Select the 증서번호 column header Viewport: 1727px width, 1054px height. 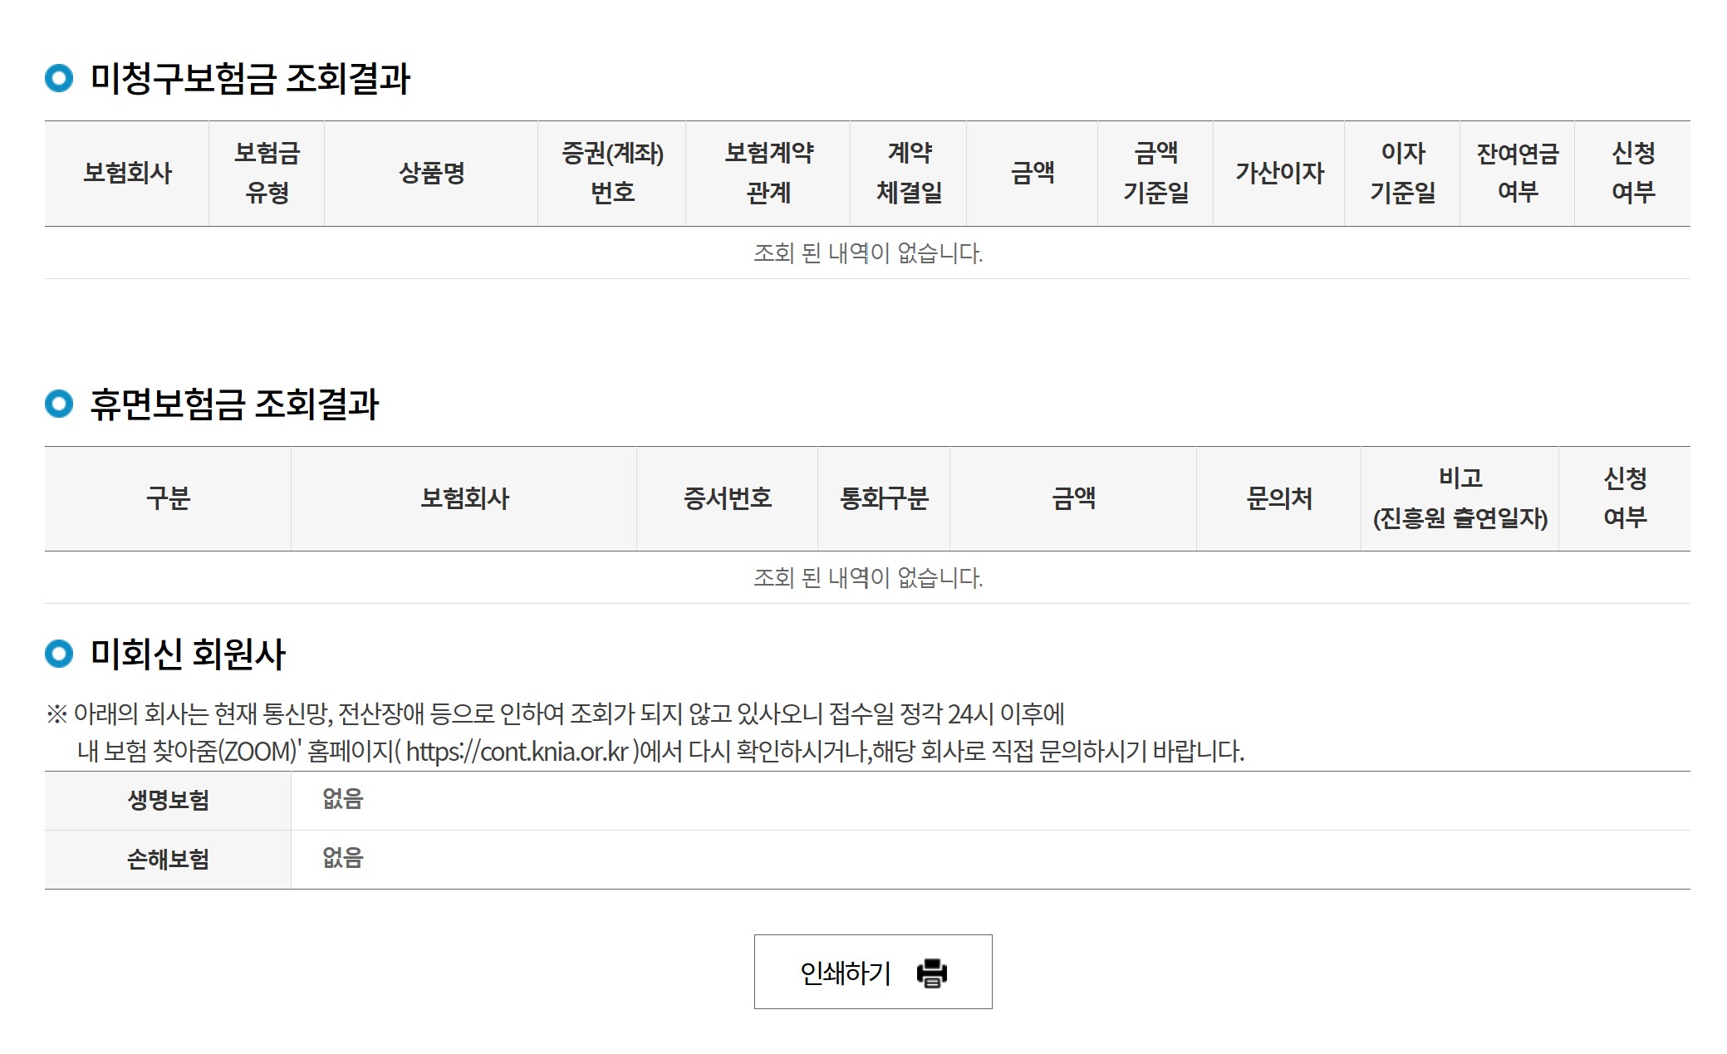tap(728, 498)
